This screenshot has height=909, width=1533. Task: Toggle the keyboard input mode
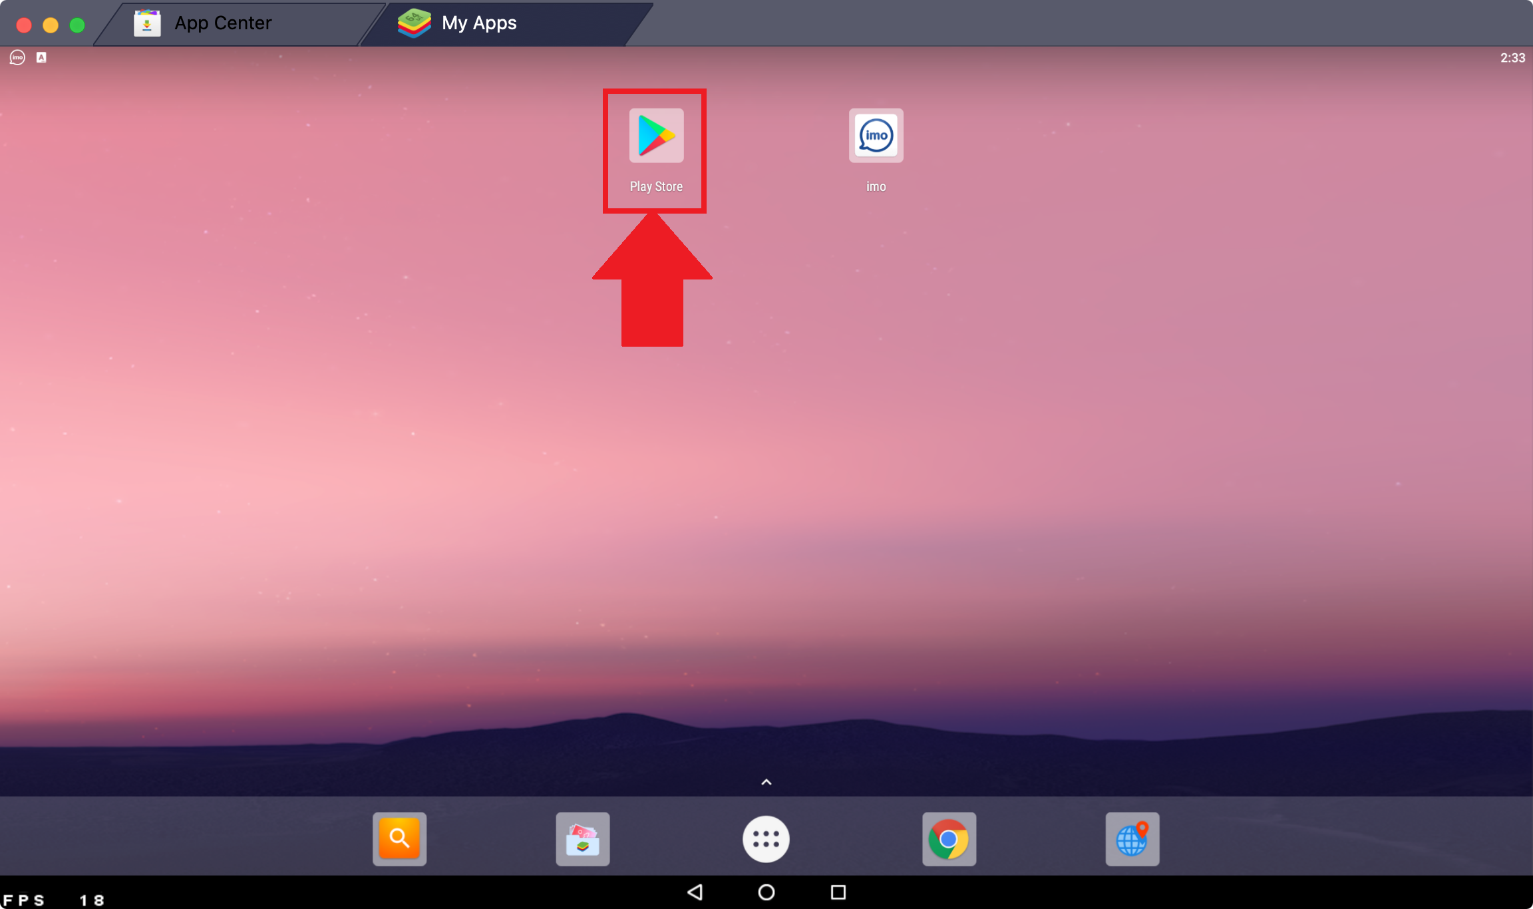pos(41,57)
